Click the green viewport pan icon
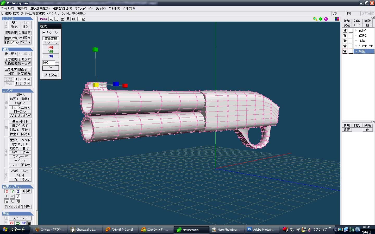This screenshot has width=375, height=234. [x=321, y=19]
